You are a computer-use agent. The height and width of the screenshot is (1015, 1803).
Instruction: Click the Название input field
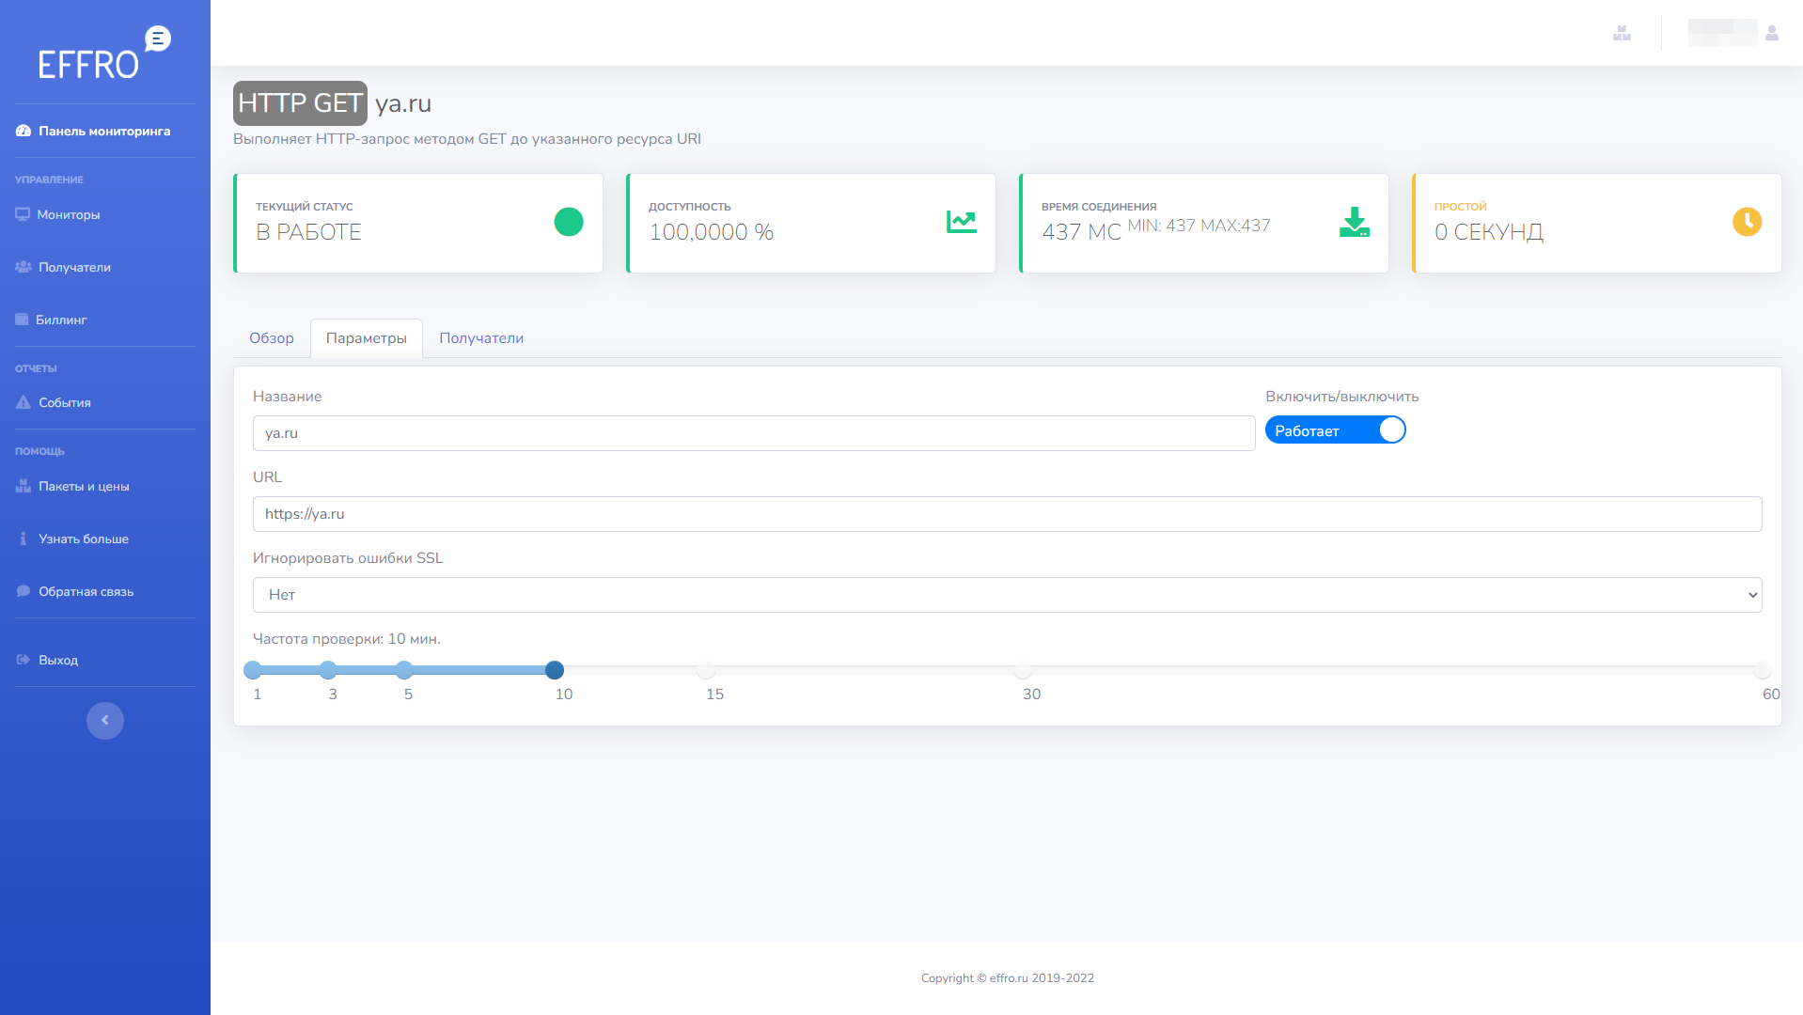(x=753, y=433)
